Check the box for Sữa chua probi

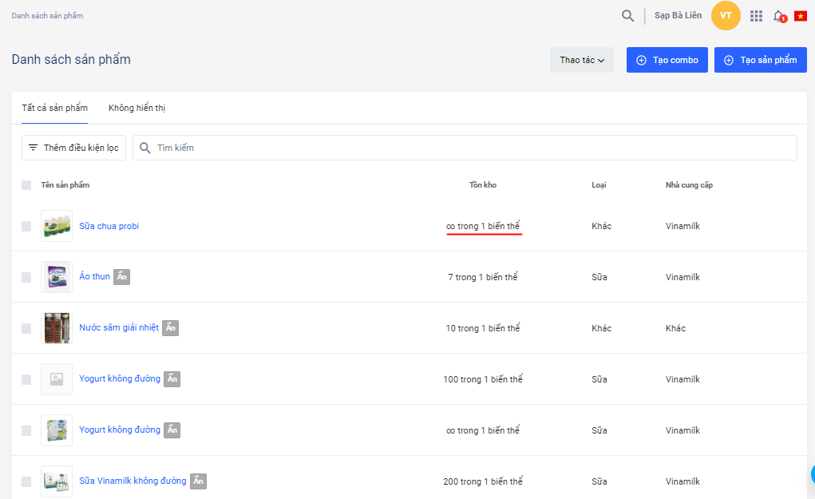click(x=26, y=226)
